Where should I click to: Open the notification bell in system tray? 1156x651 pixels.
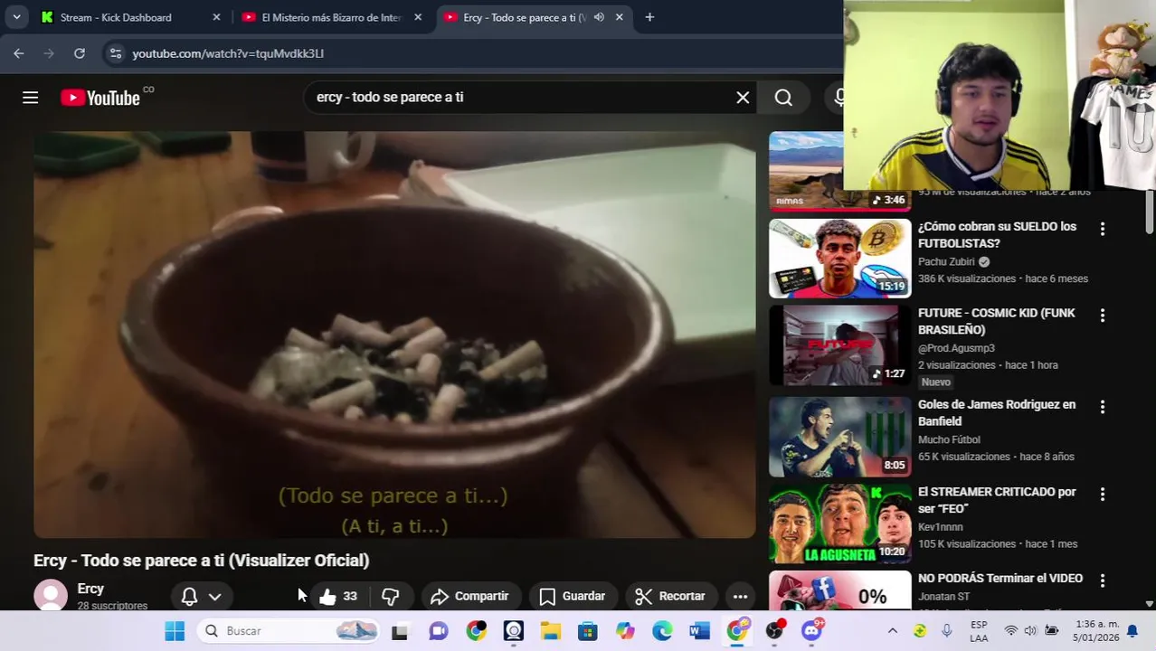pyautogui.click(x=1132, y=631)
